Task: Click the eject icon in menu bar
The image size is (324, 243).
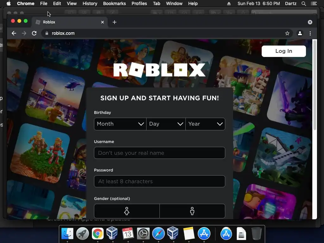Action: [x=229, y=3]
